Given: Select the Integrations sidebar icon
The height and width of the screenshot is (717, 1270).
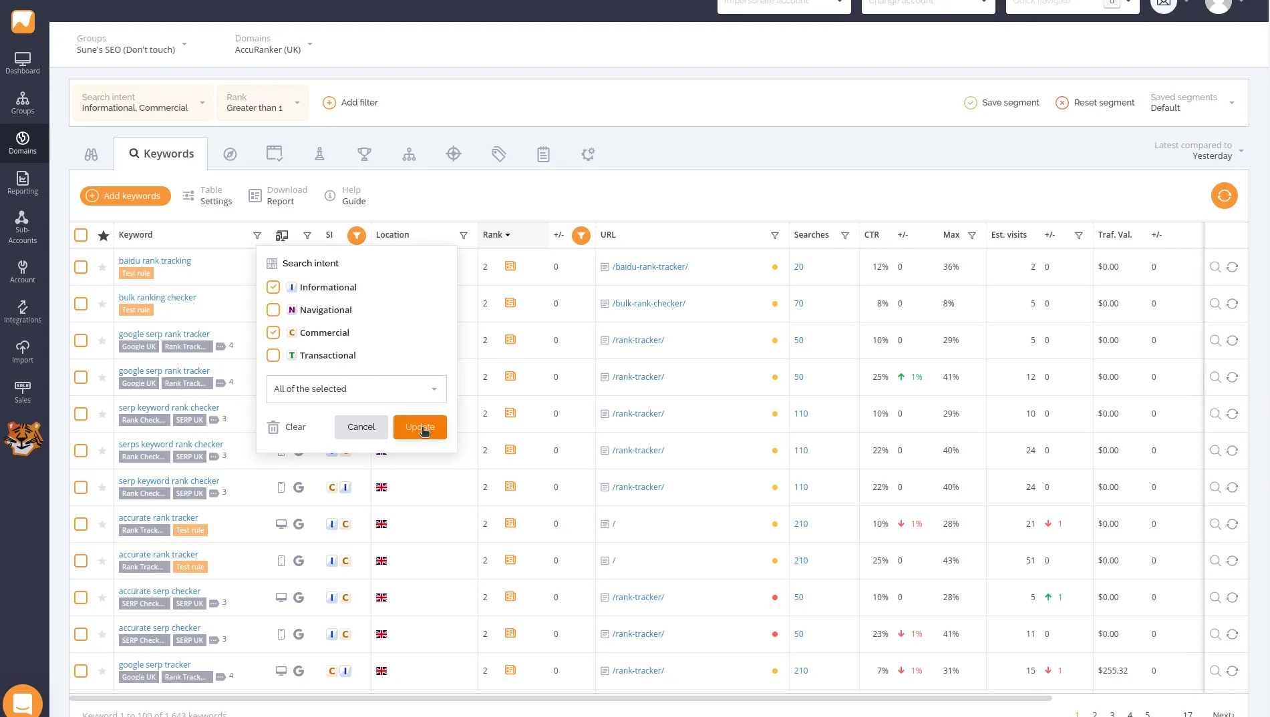Looking at the screenshot, I should tap(23, 309).
